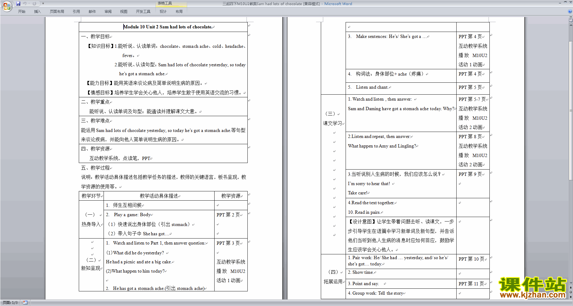Viewport: 573px width, 306px height.
Task: Click the text 'Make sentences: He's/ She's got a …'
Action: pyautogui.click(x=391, y=36)
